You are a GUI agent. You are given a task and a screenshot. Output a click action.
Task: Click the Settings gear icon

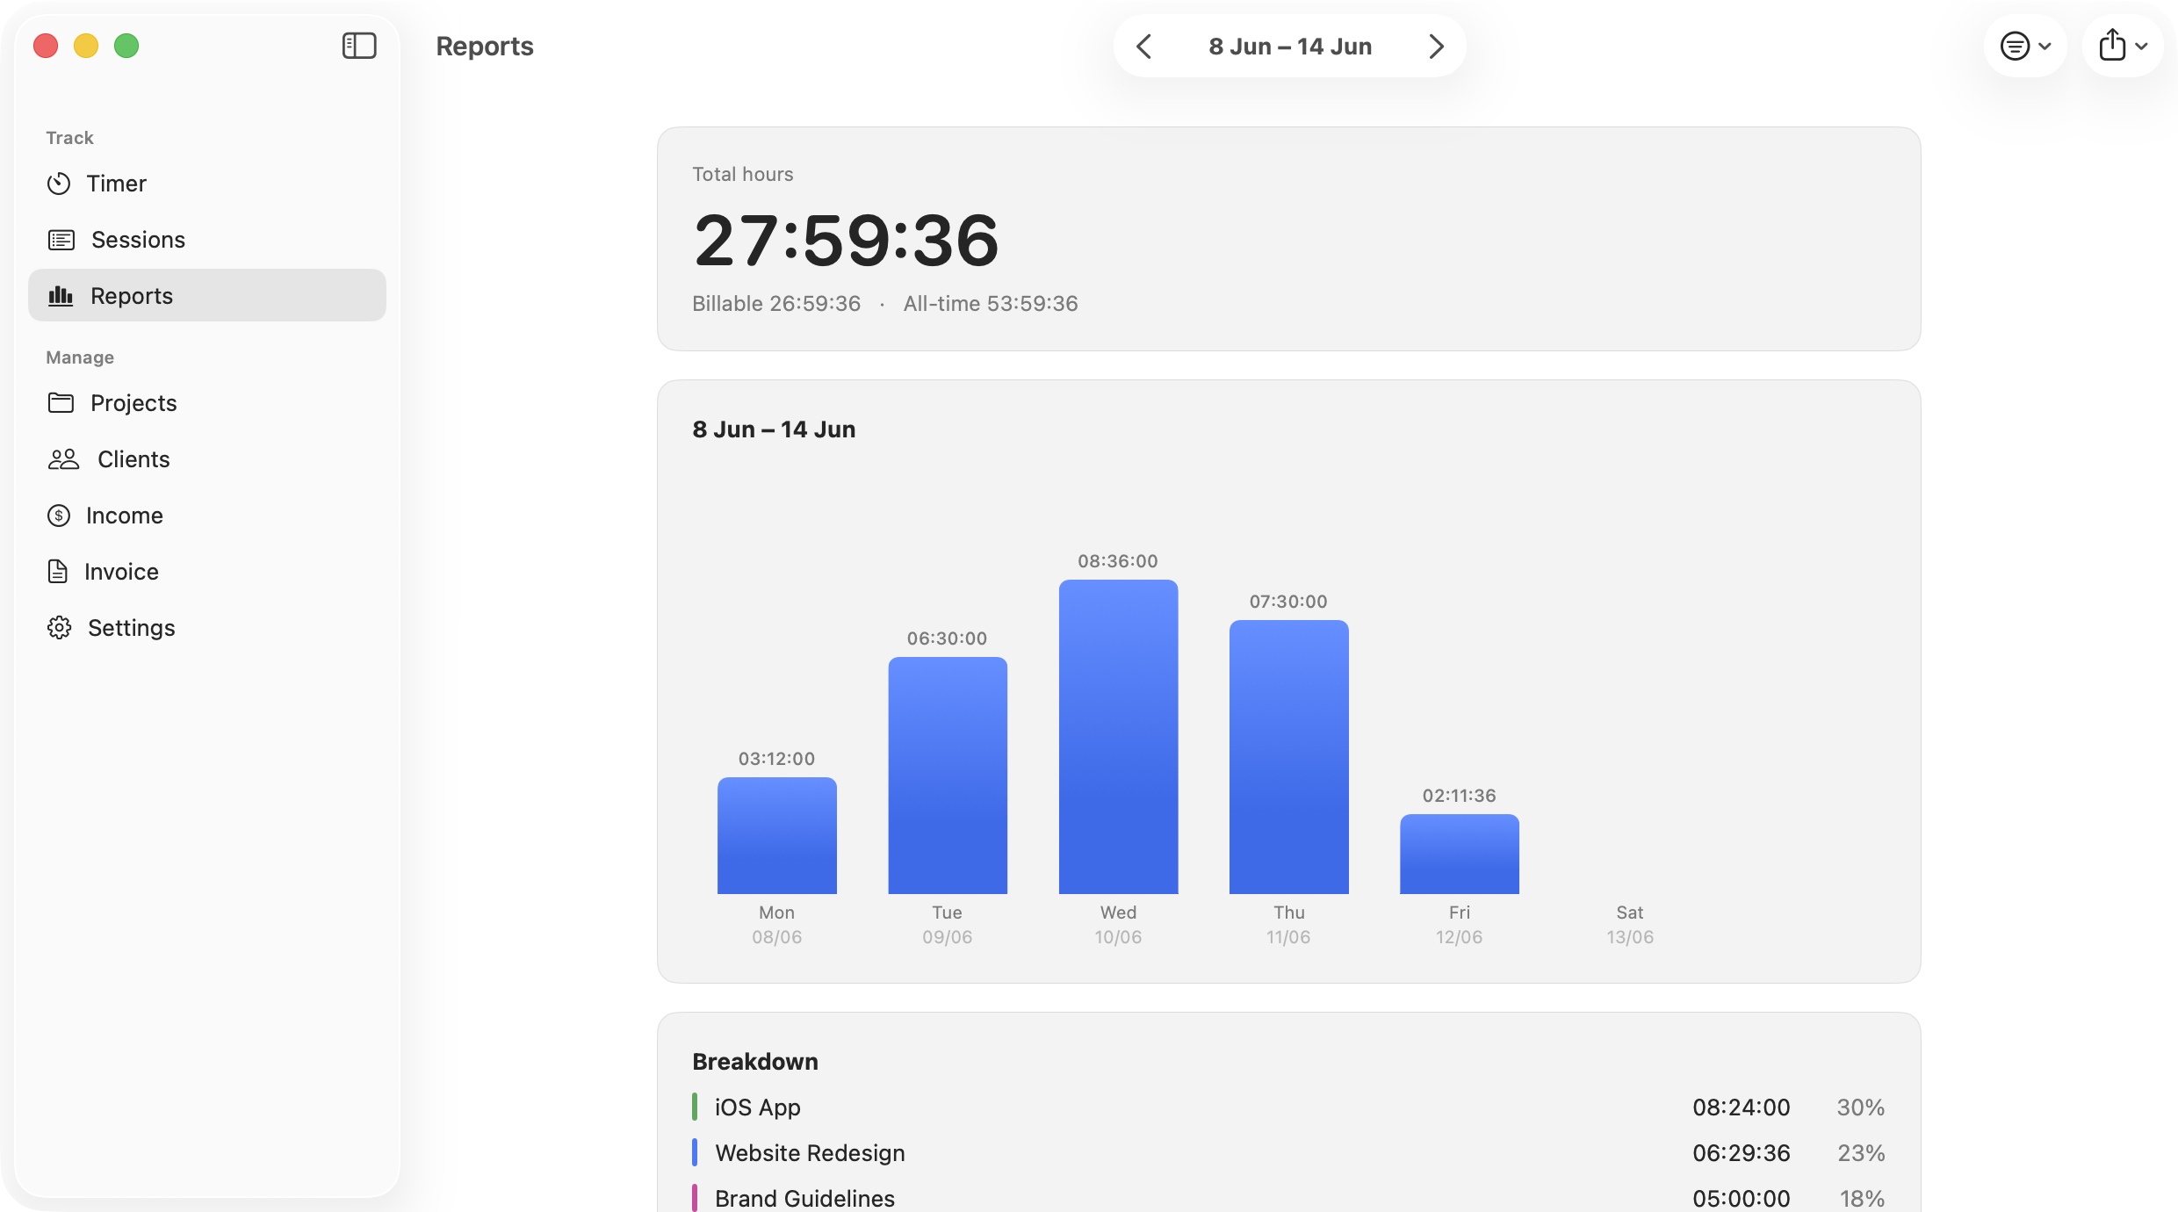point(59,628)
